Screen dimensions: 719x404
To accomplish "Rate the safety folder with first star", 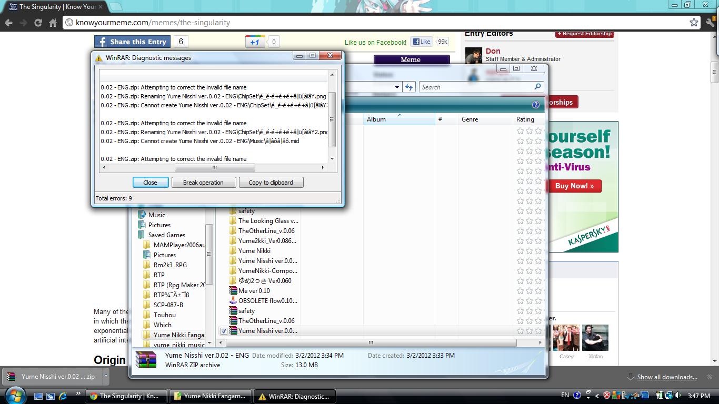I will click(x=521, y=211).
